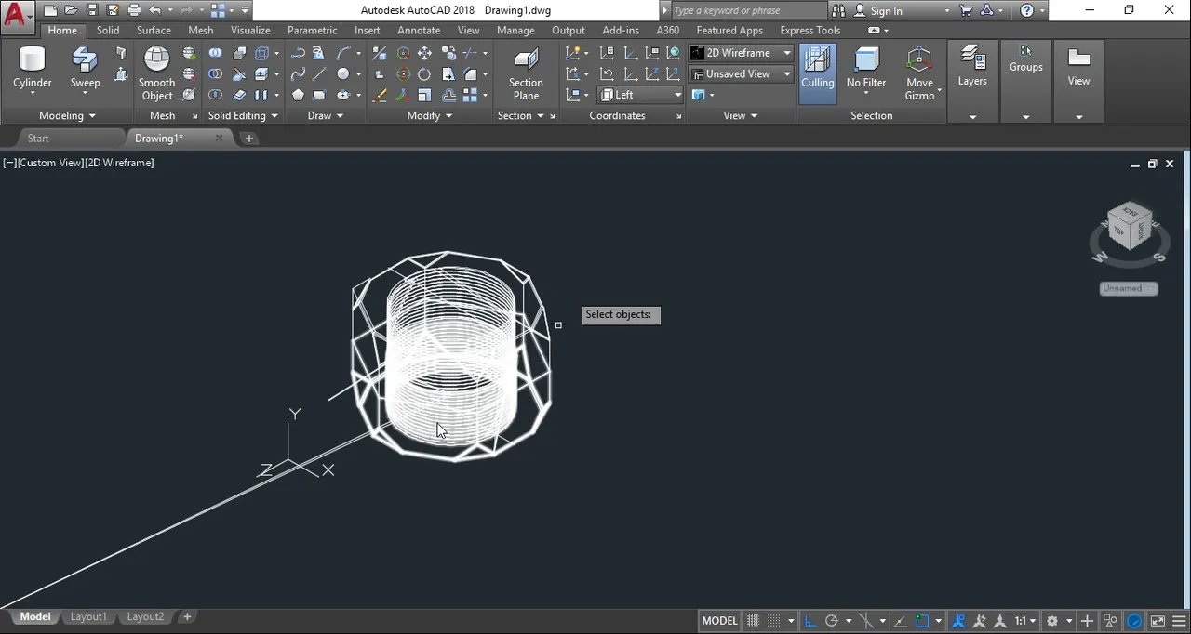The height and width of the screenshot is (634, 1191).
Task: Click the Union solid editing tool
Action: (x=216, y=53)
